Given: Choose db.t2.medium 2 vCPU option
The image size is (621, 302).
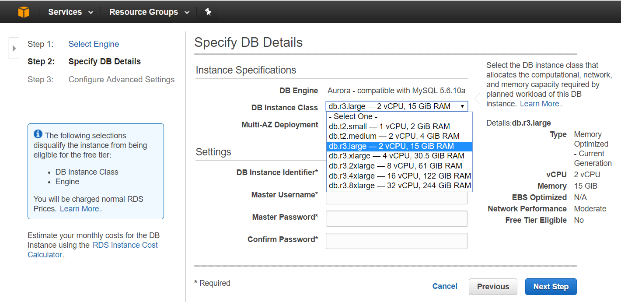Looking at the screenshot, I should click(399, 136).
